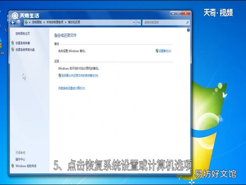Image resolution: width=246 pixels, height=185 pixels.
Task: Refresh the Backup and Restore page
Action: click(x=138, y=23)
